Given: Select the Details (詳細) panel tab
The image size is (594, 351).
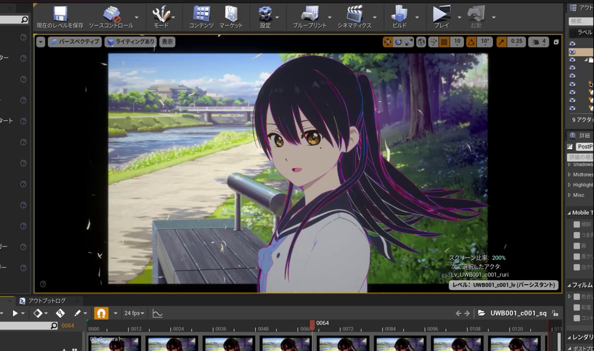Looking at the screenshot, I should [580, 136].
